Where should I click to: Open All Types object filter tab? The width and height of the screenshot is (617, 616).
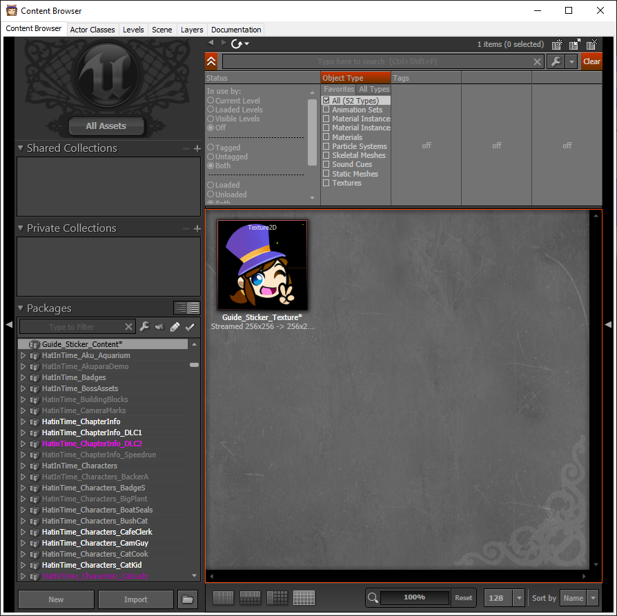pyautogui.click(x=374, y=89)
